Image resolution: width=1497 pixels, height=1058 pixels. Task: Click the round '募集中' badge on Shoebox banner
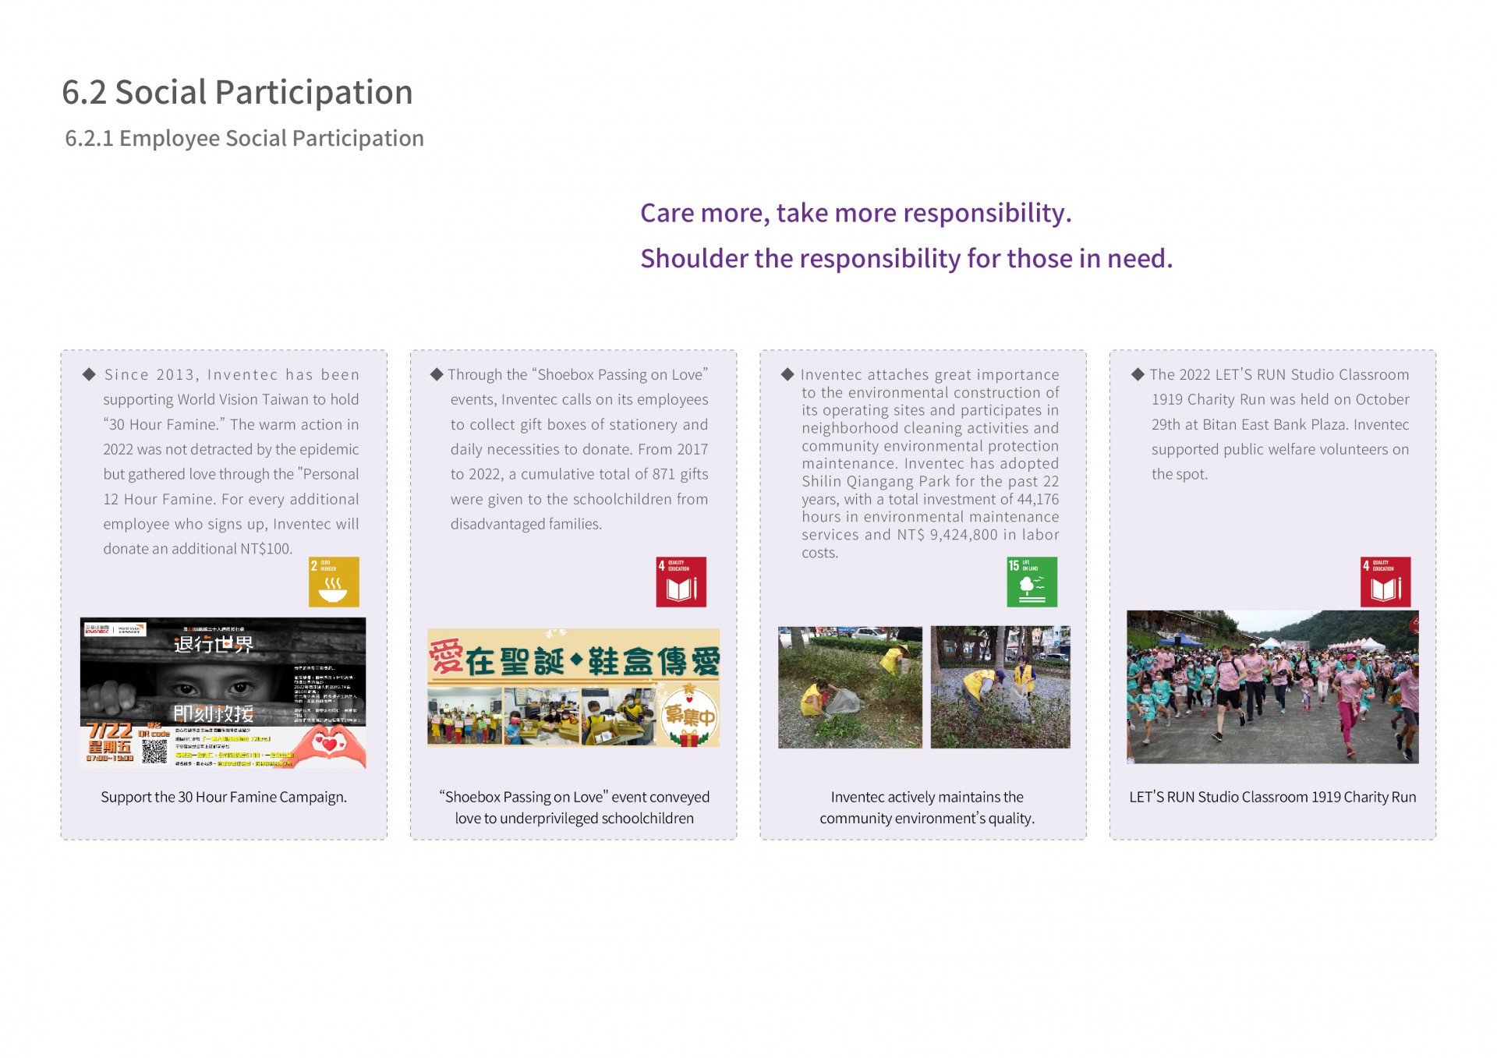coord(689,717)
